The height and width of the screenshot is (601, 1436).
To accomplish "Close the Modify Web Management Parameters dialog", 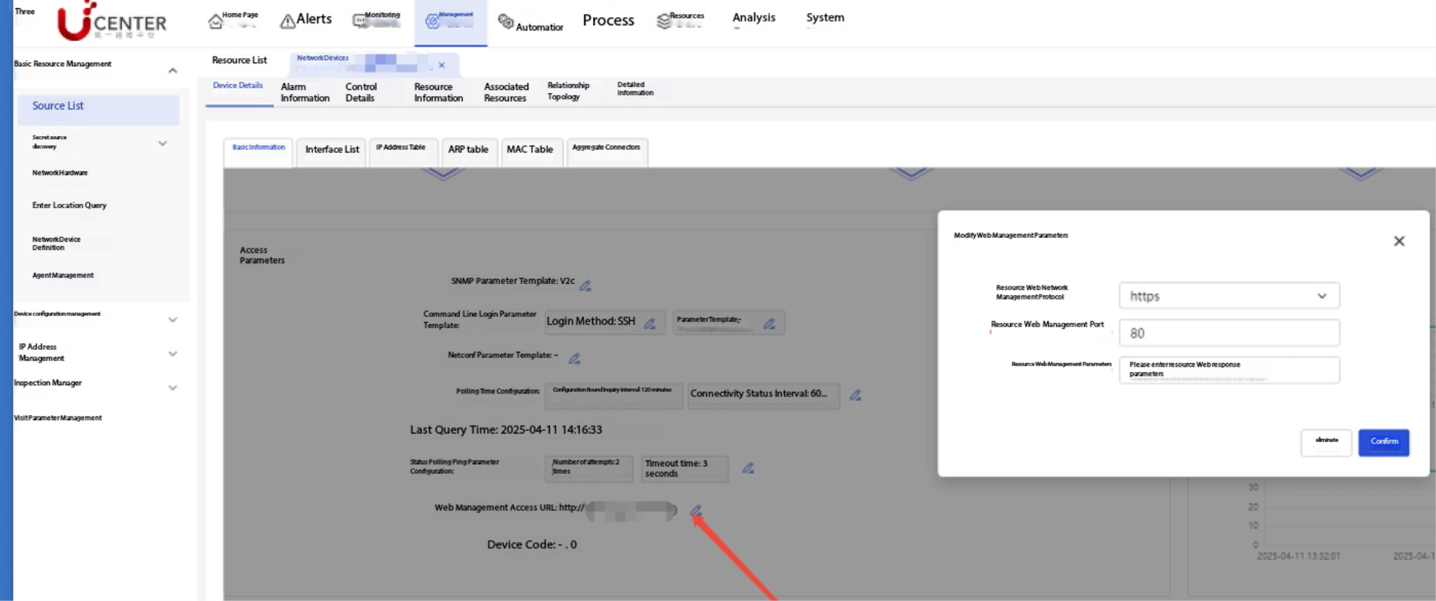I will click(x=1399, y=241).
